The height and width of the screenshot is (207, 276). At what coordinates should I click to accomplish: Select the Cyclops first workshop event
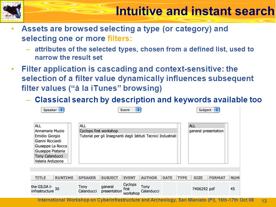pyautogui.click(x=128, y=131)
